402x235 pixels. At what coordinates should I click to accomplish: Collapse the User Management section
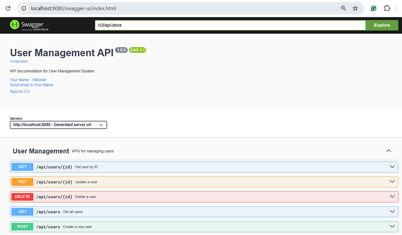pos(389,151)
